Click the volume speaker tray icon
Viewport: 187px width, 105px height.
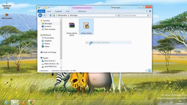(167, 102)
